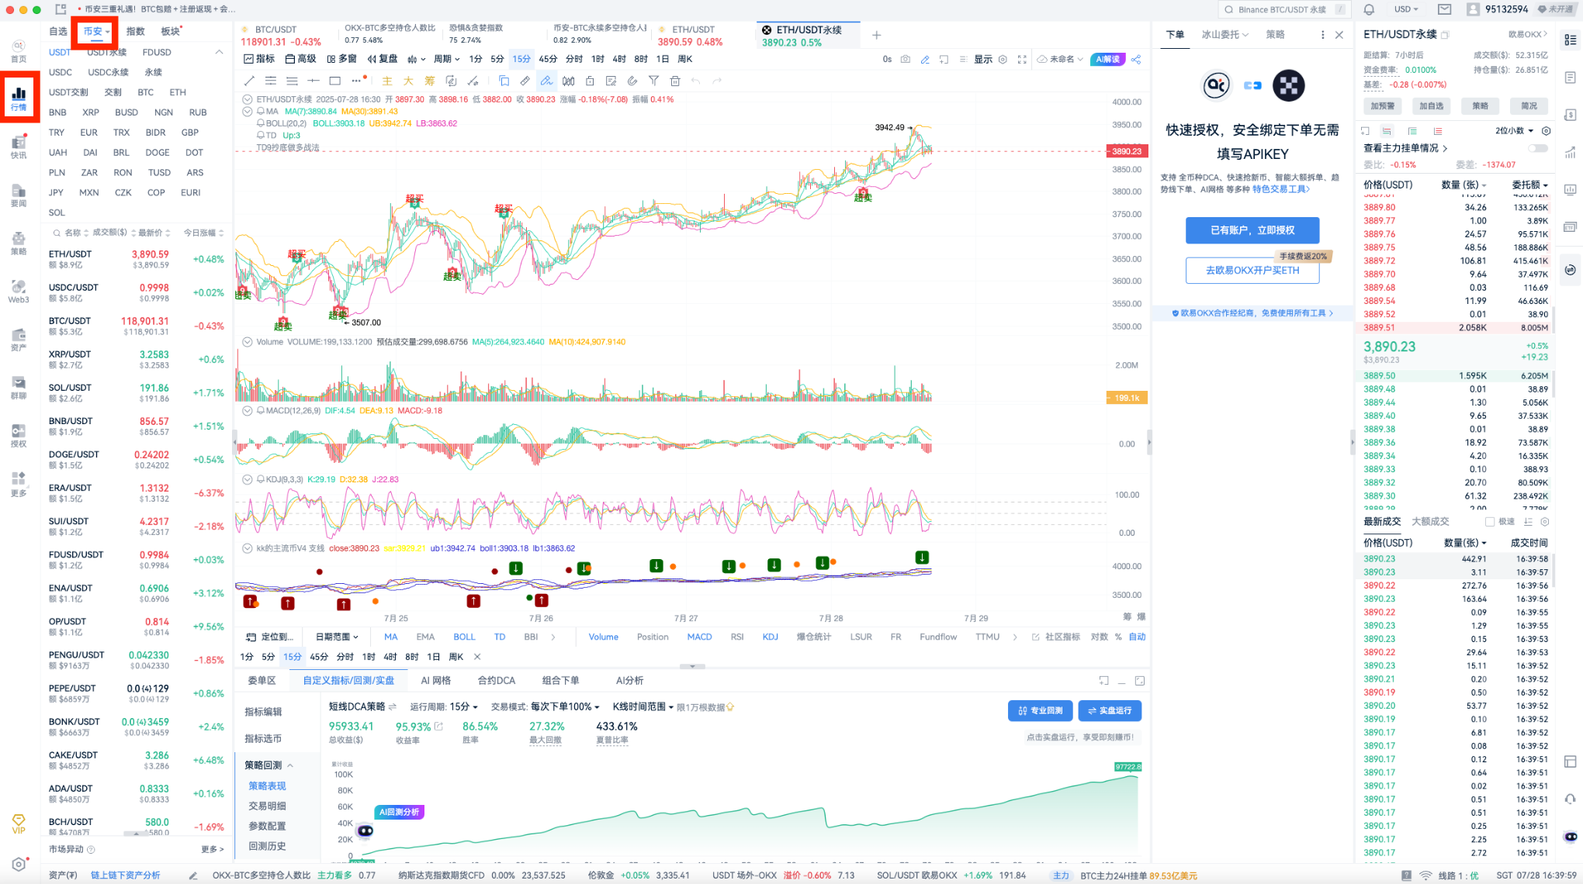1583x884 pixels.
Task: Open the 特色交易工具 link
Action: pos(1280,189)
